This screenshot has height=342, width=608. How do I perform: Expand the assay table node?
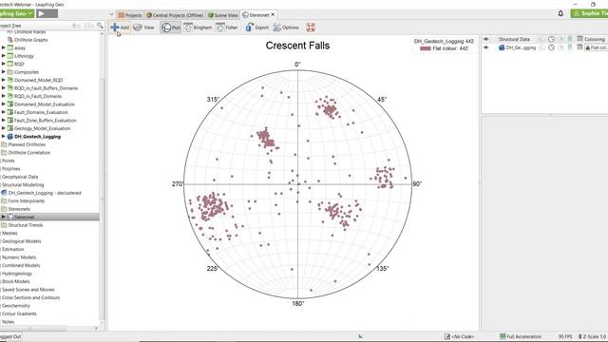(x=4, y=47)
